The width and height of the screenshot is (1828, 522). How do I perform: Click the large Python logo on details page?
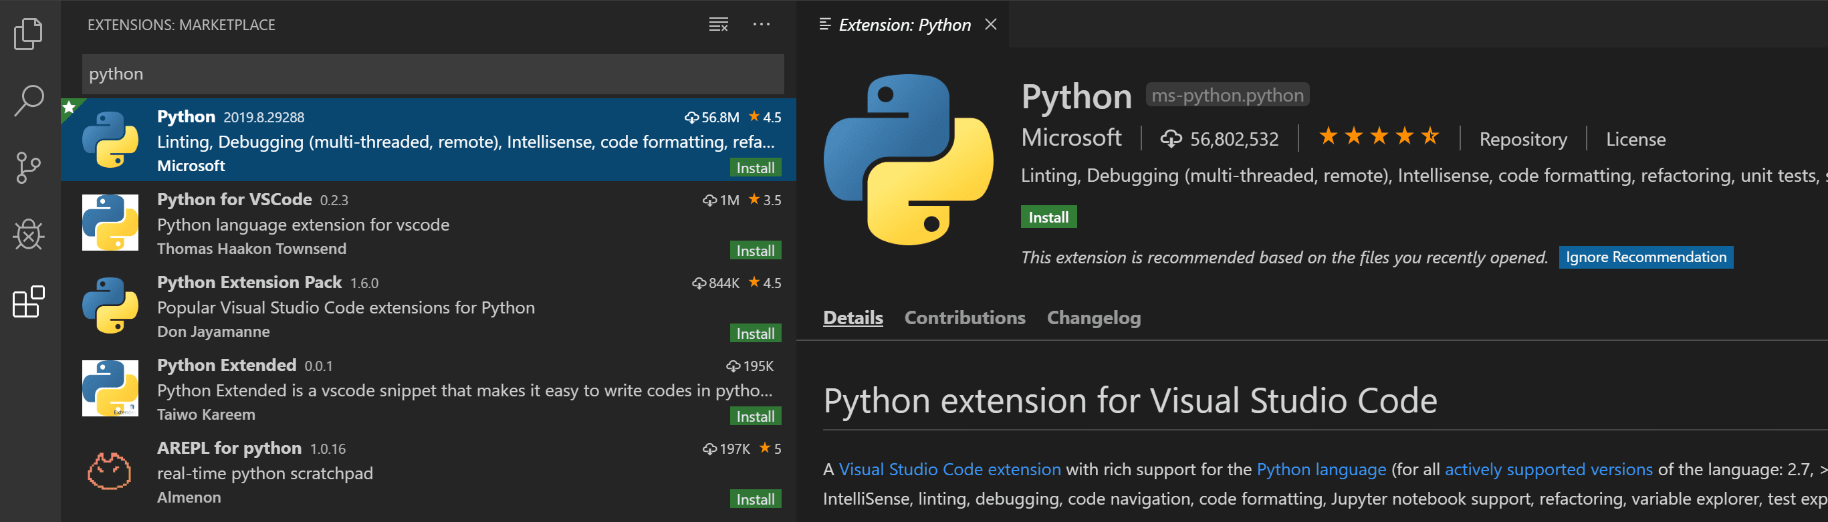pyautogui.click(x=909, y=160)
